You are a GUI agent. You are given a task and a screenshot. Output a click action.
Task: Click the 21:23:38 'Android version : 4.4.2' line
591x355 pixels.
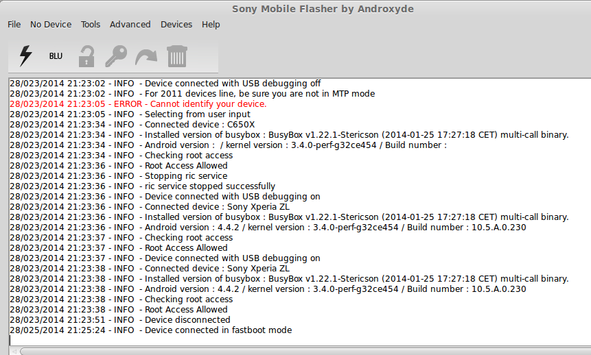pyautogui.click(x=268, y=289)
